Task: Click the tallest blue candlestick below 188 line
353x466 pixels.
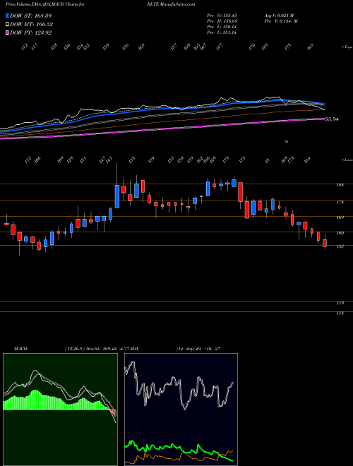Action: [117, 196]
